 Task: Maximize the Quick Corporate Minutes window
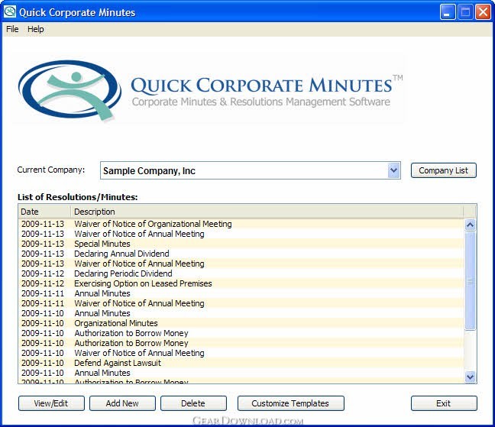point(465,12)
